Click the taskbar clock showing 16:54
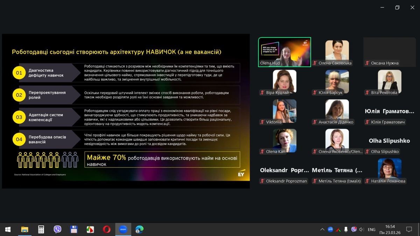The height and width of the screenshot is (236, 420). pos(390,229)
